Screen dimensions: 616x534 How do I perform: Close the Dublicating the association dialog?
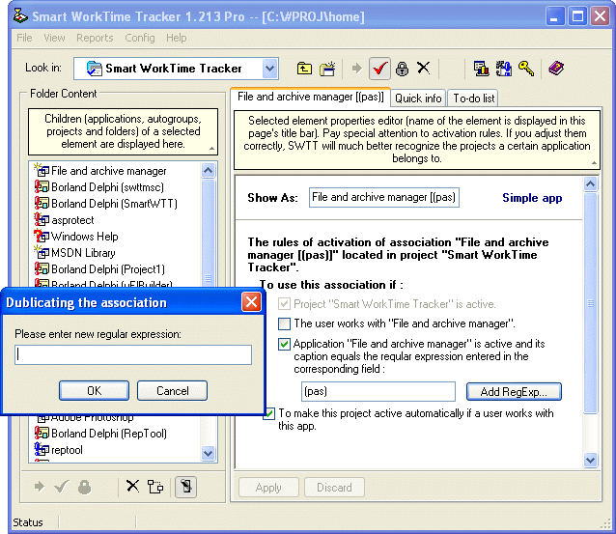(x=251, y=302)
